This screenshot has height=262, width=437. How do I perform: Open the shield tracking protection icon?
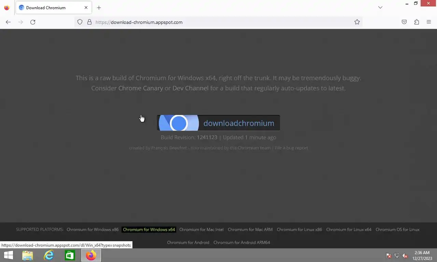(80, 22)
